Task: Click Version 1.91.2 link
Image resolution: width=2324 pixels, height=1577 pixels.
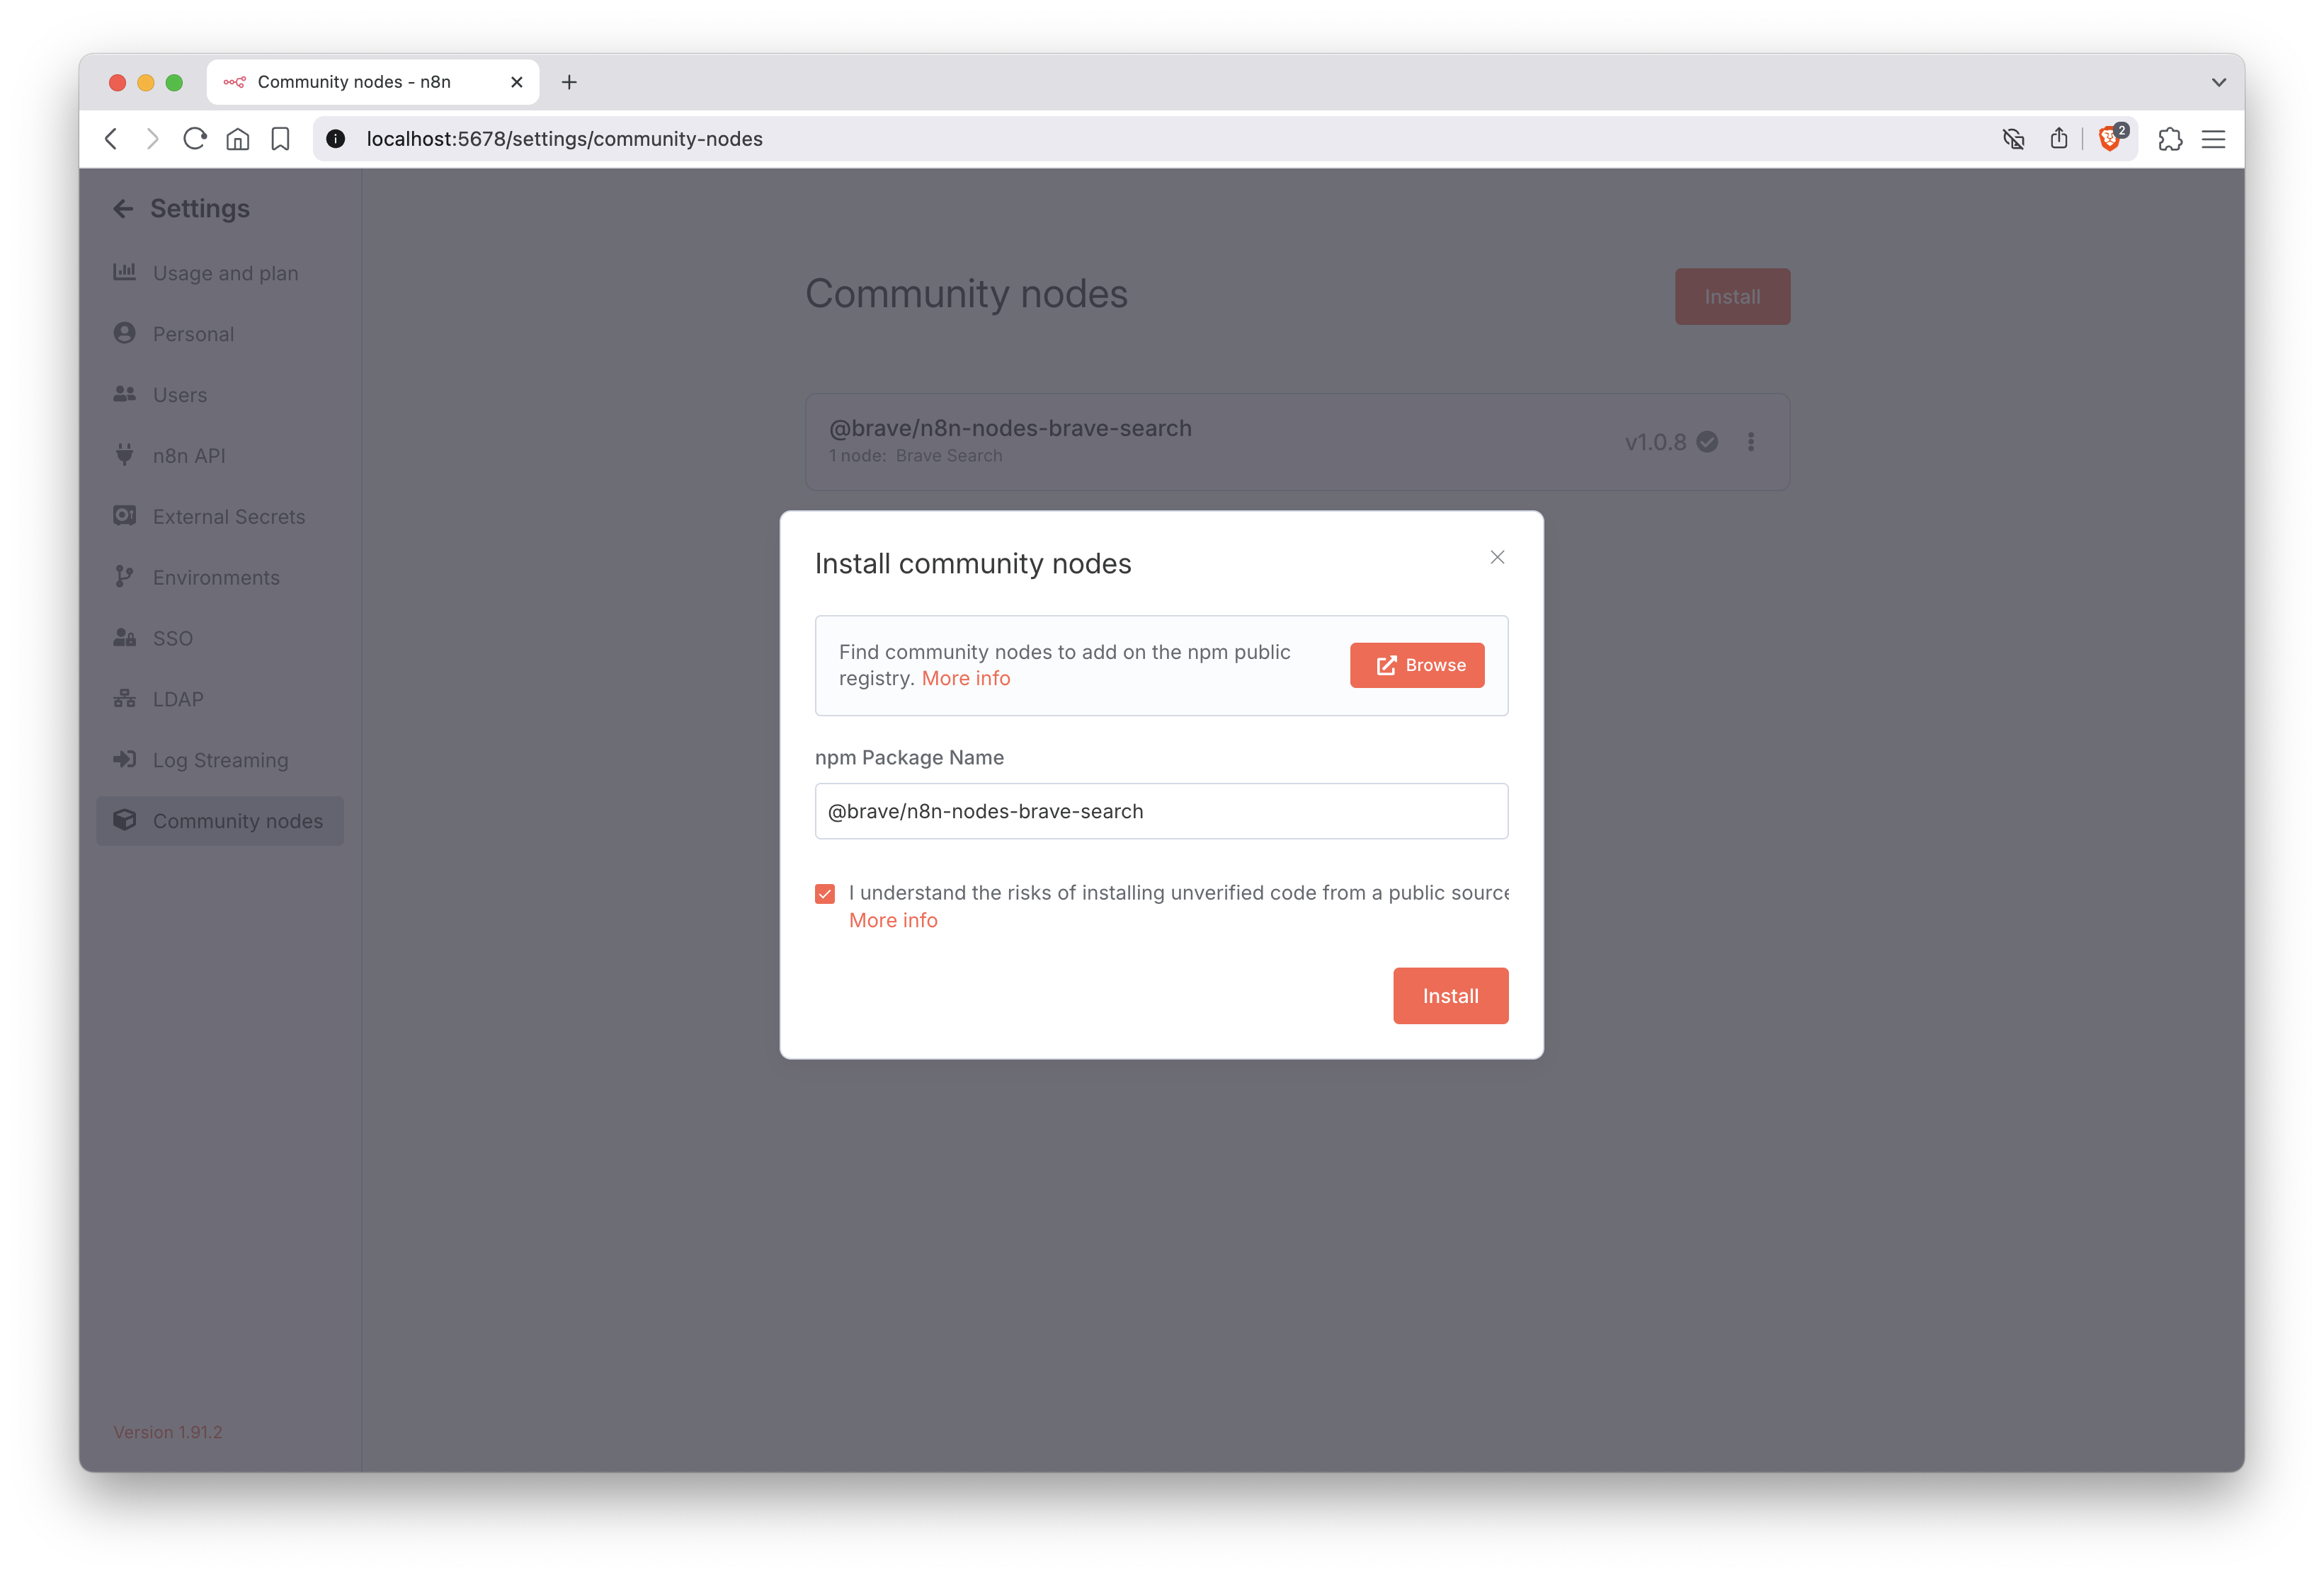Action: pyautogui.click(x=168, y=1432)
